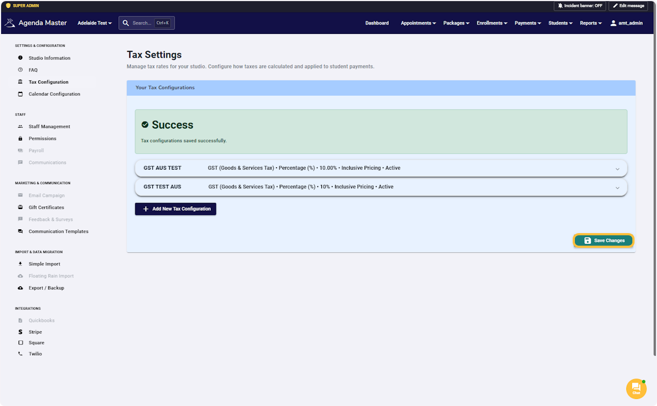Open the Reports menu
Viewport: 657px width, 406px height.
[x=591, y=23]
